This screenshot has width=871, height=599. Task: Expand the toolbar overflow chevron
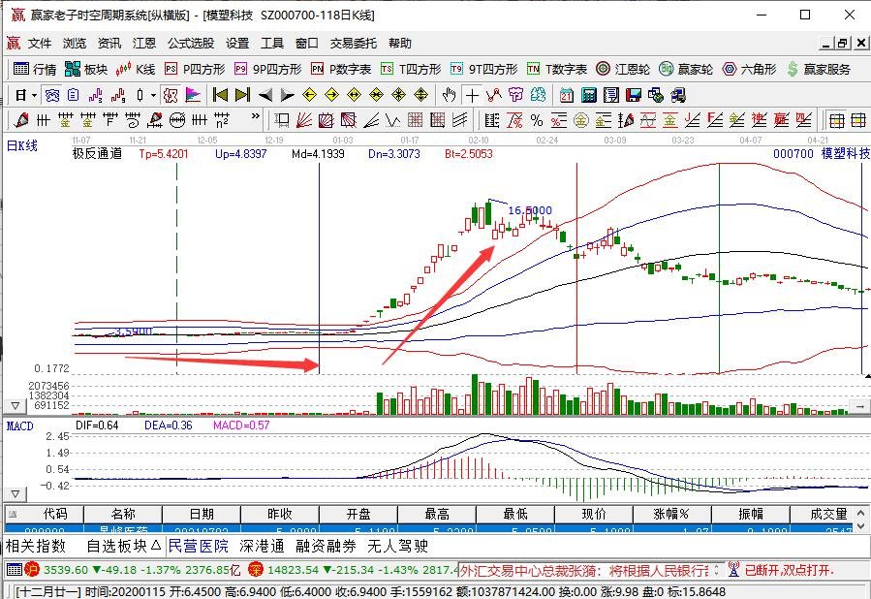pos(256,116)
